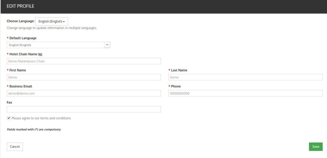The width and height of the screenshot is (327, 158).
Task: Click the 'Fields marked with (*) are compulsory.' note
Action: pyautogui.click(x=34, y=129)
